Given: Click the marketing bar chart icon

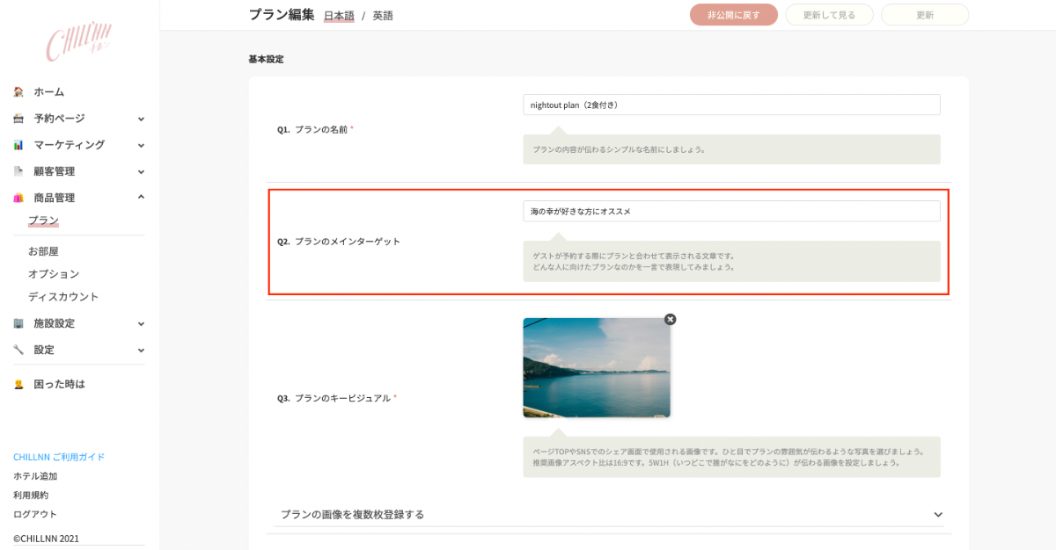Looking at the screenshot, I should coord(18,145).
